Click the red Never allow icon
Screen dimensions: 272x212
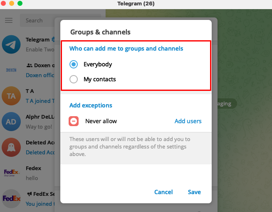74,121
